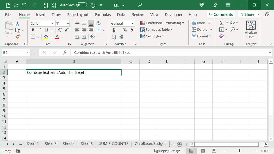Click the Merge & Center icon
Screen dimensions: 274x154
[98, 30]
